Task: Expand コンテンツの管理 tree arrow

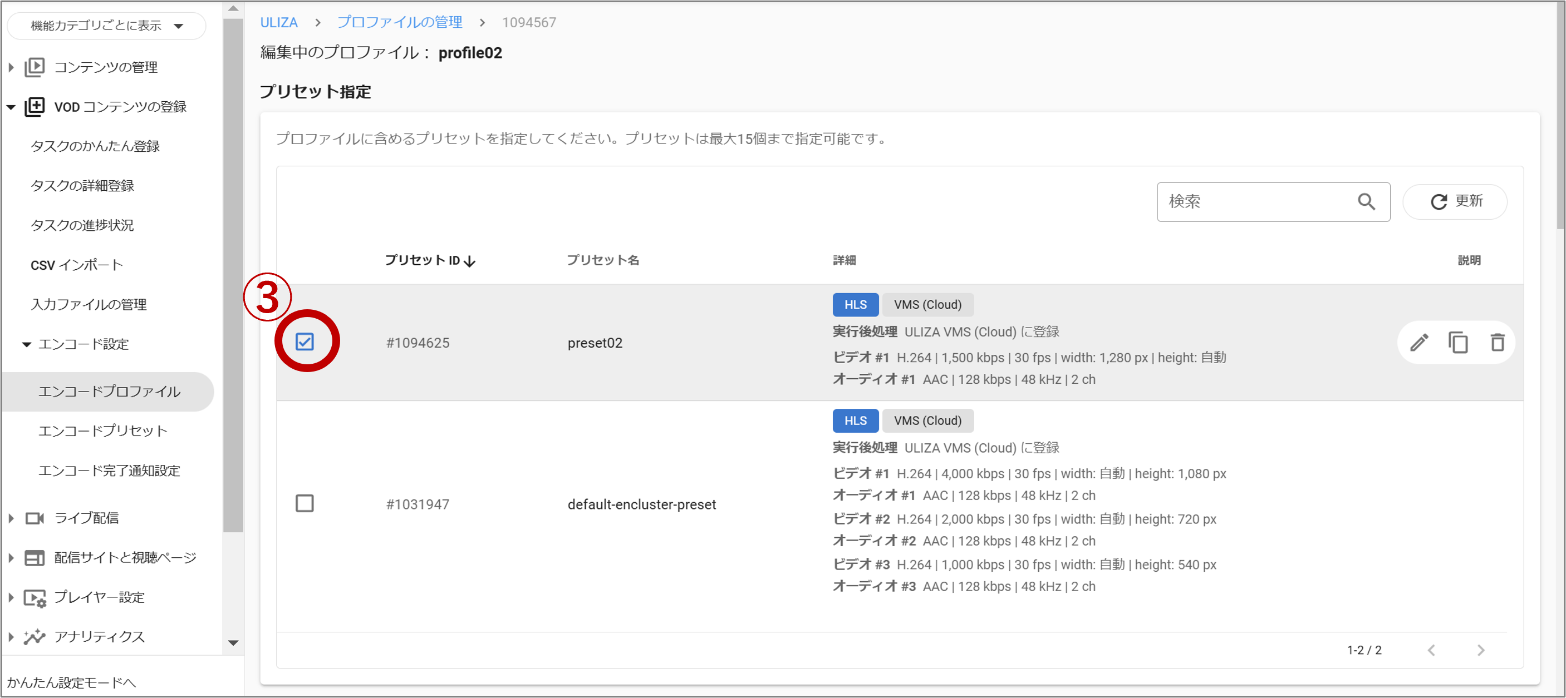Action: [11, 67]
